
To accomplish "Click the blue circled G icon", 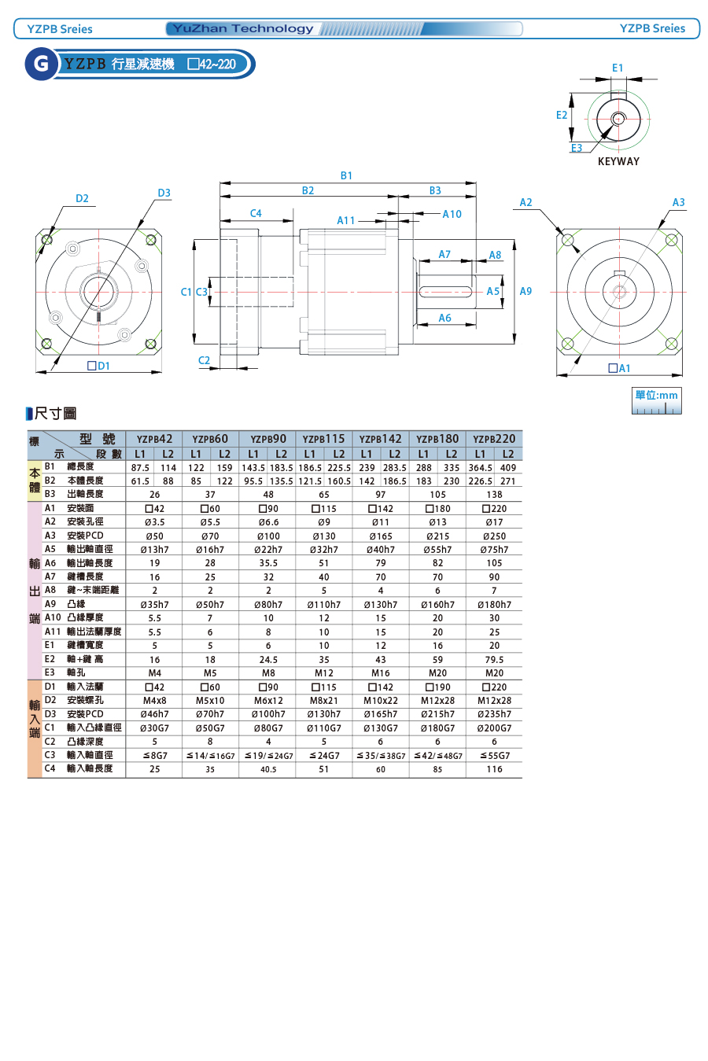I will pyautogui.click(x=41, y=64).
